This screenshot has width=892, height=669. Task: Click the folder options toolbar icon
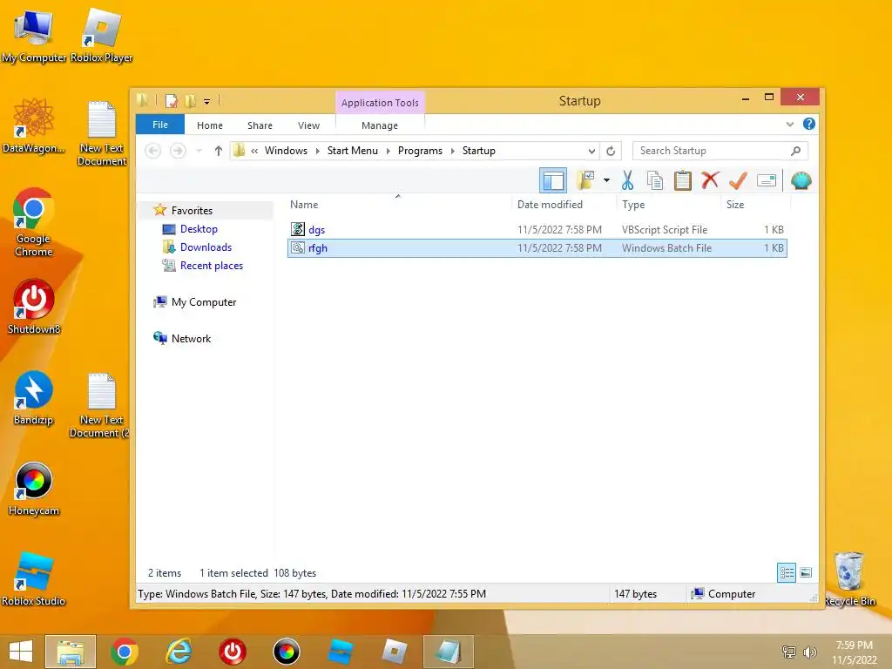(x=585, y=181)
